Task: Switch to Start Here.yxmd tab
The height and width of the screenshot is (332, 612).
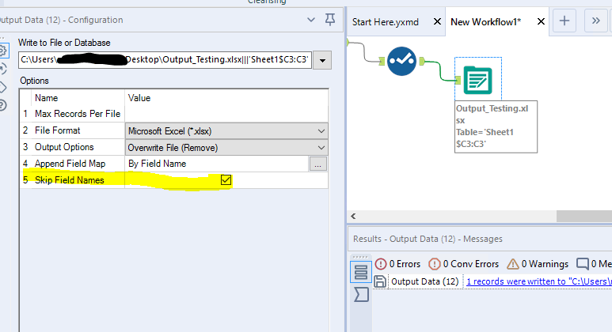Action: pos(386,22)
